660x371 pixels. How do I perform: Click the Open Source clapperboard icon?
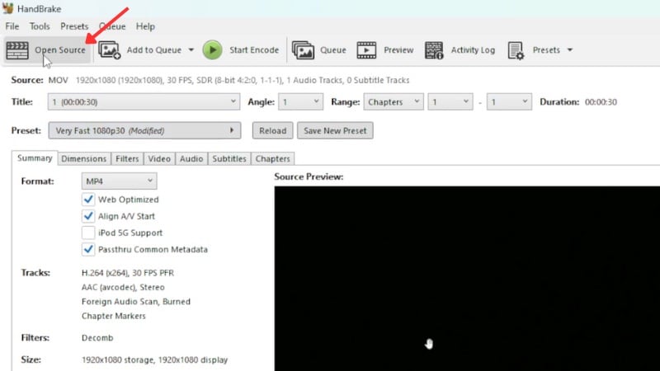[17, 50]
